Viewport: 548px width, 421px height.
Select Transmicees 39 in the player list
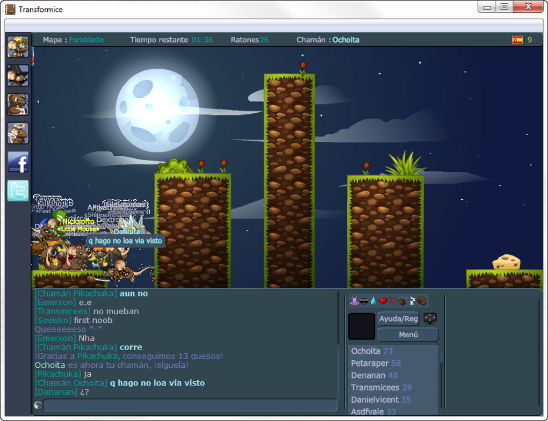click(393, 388)
